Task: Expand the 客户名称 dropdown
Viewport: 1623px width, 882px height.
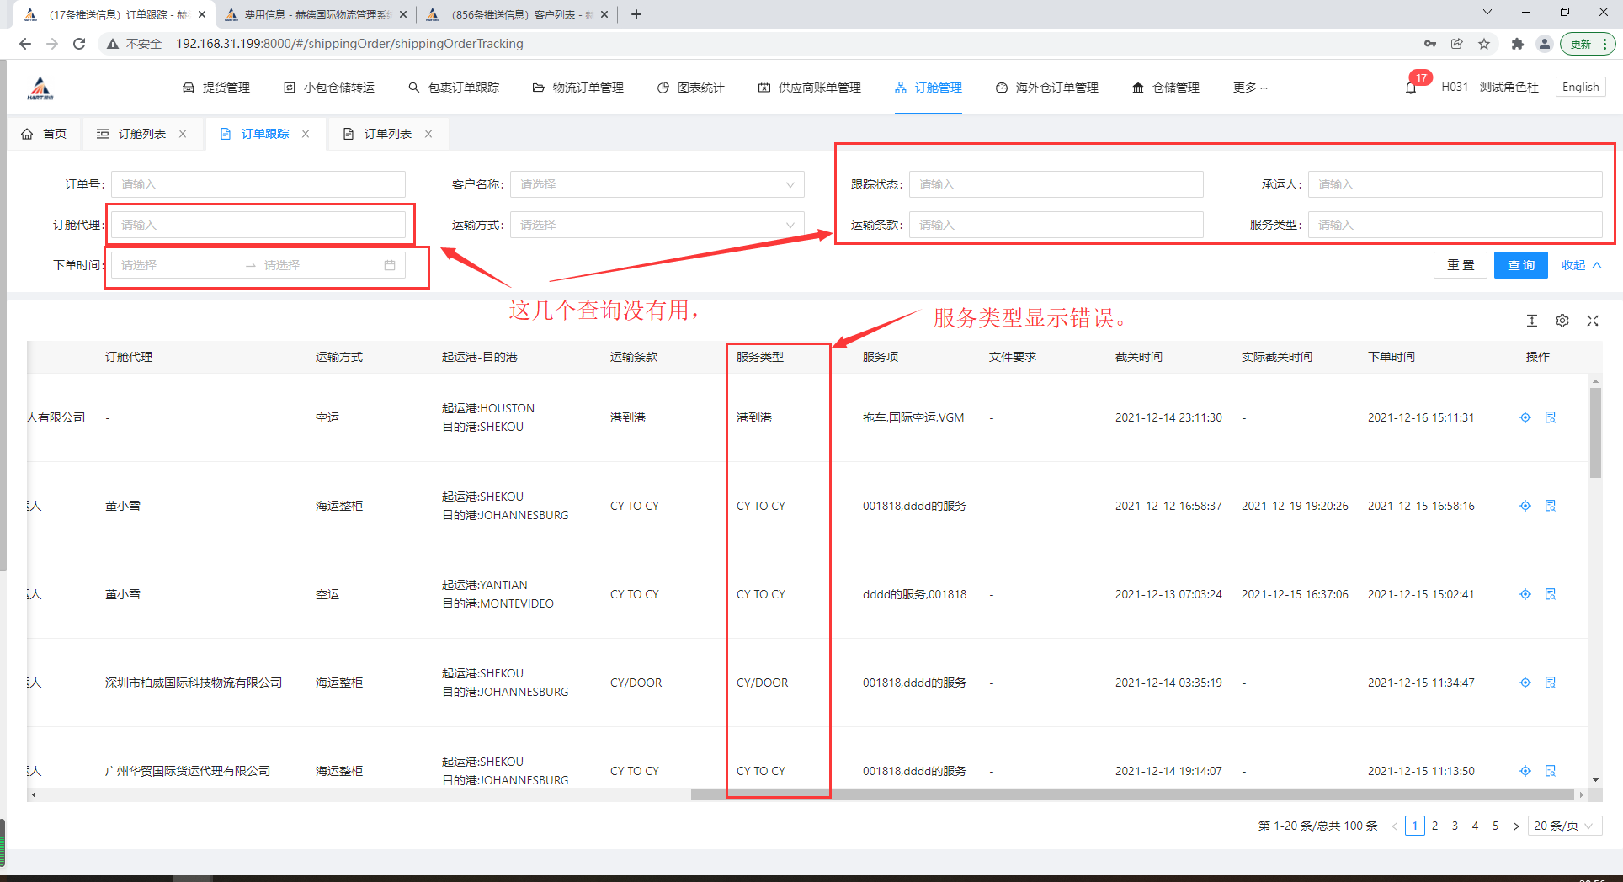Action: [657, 184]
